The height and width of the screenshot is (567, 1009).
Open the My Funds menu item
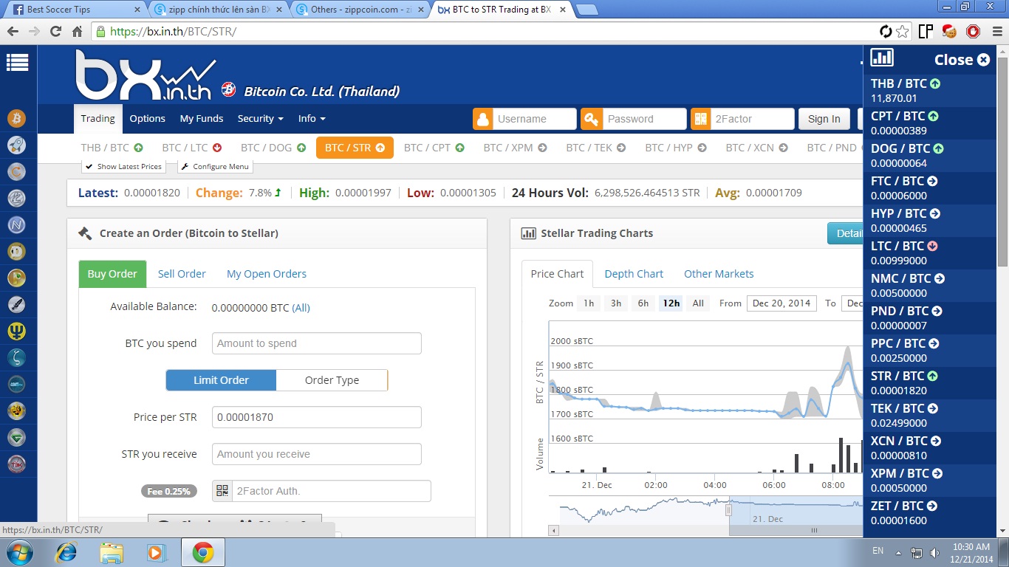tap(202, 118)
